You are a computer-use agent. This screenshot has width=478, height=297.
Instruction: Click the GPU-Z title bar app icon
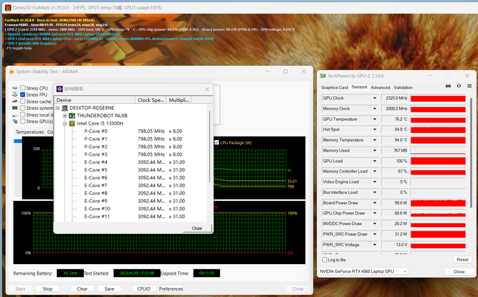pos(323,76)
